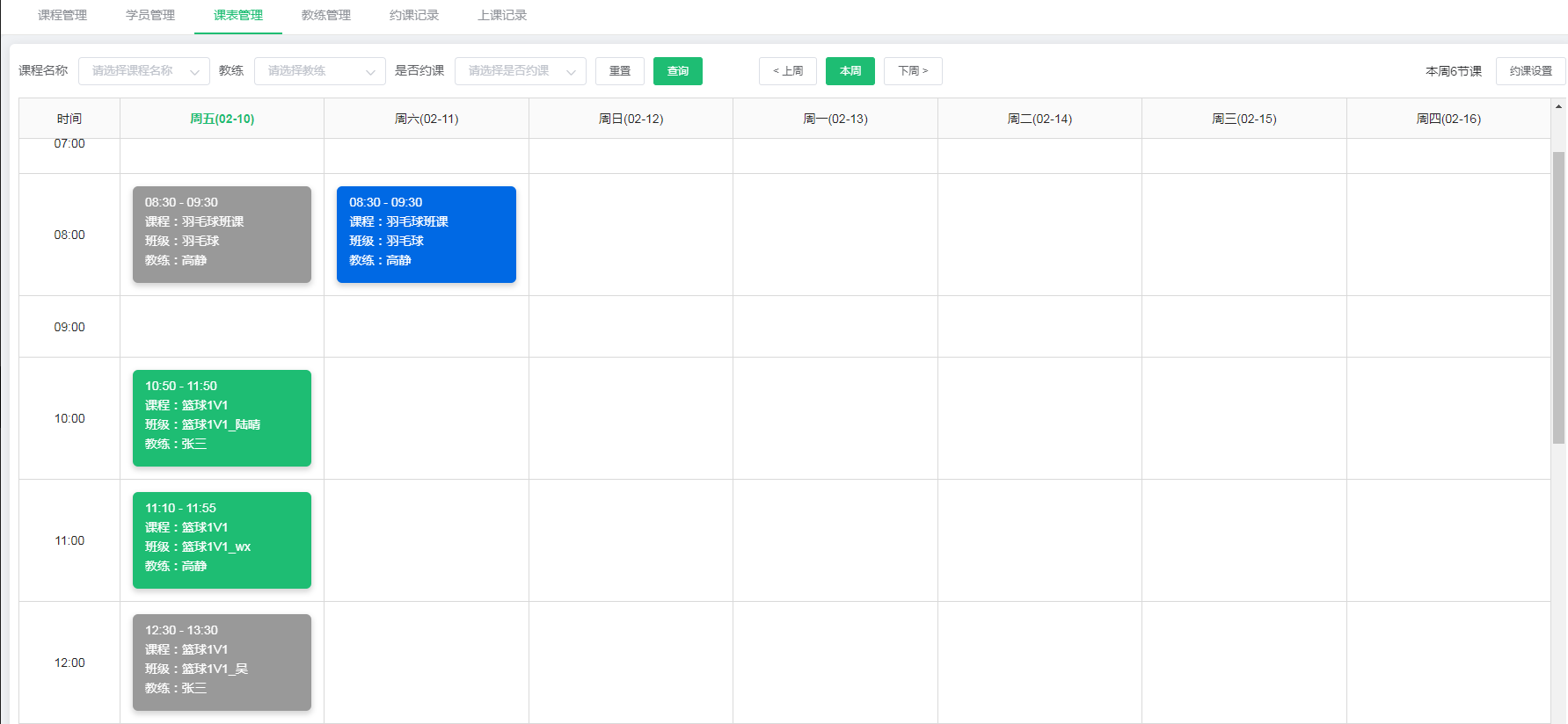Expand the 是否约课 dropdown
The height and width of the screenshot is (724, 1568).
coord(521,71)
